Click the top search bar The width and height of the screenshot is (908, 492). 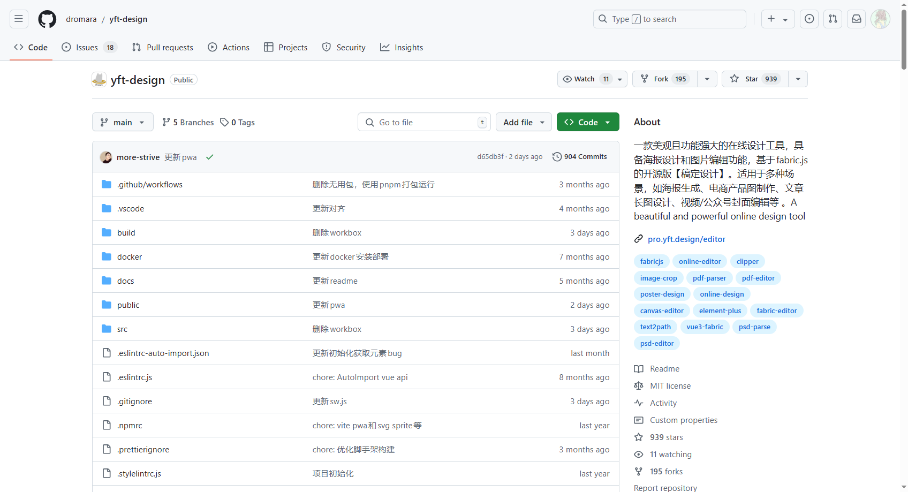669,19
